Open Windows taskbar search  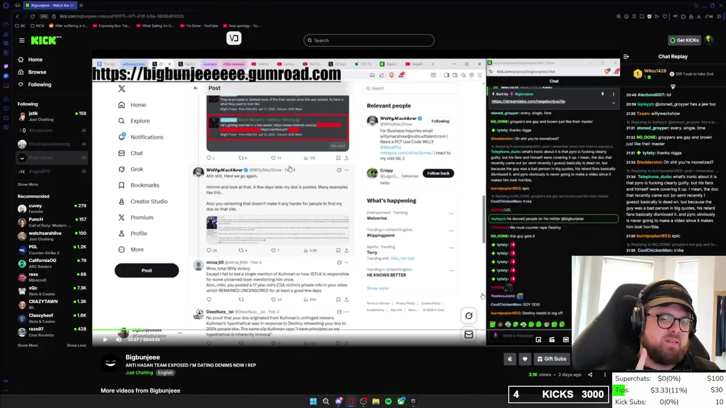(326, 401)
